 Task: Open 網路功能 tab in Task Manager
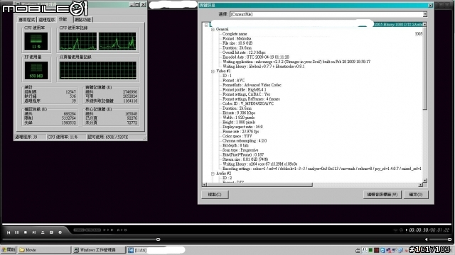83,20
